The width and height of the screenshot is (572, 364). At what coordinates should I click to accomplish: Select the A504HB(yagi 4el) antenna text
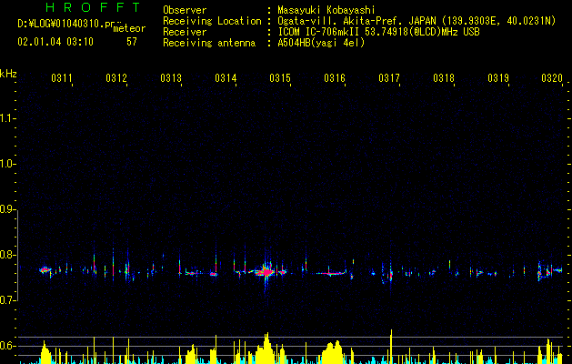tap(321, 43)
